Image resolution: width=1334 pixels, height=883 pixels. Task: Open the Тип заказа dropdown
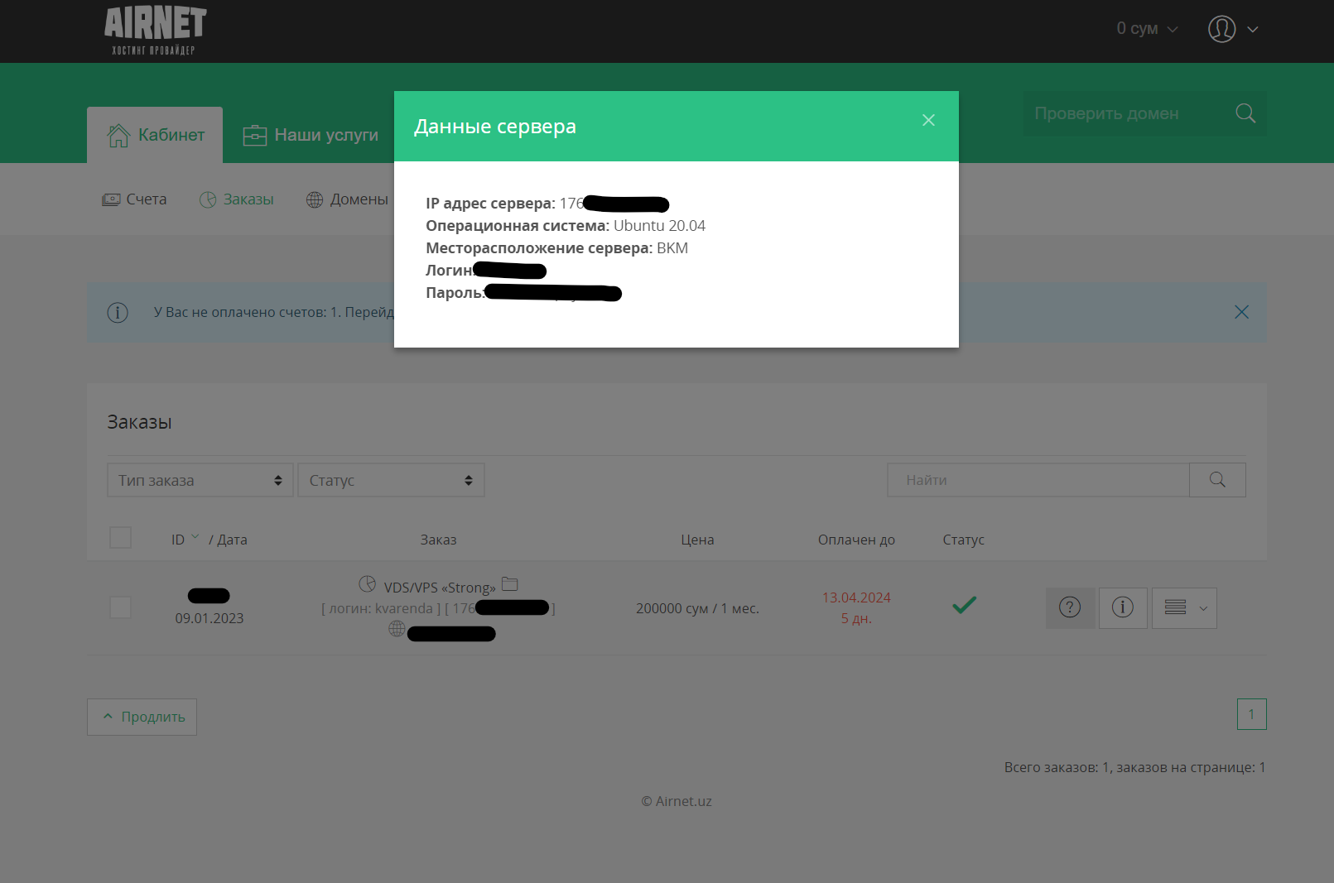[200, 479]
